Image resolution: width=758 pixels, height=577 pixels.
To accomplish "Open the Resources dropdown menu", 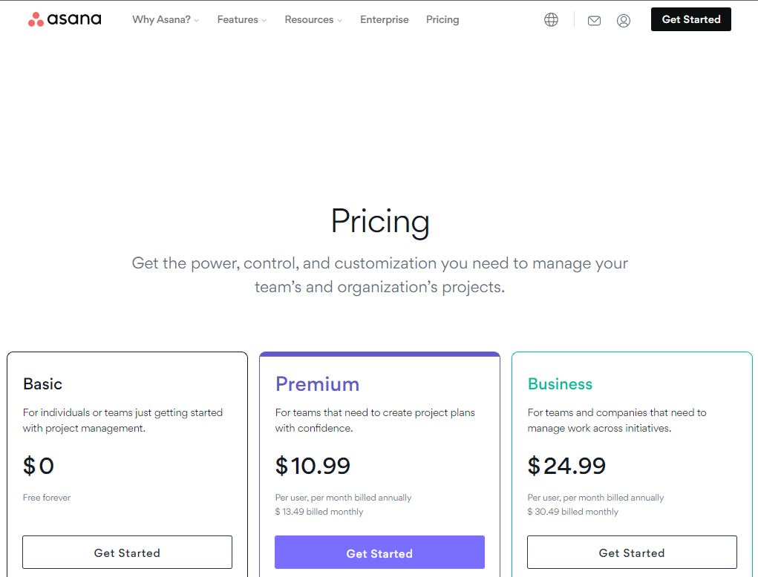I will pyautogui.click(x=313, y=20).
